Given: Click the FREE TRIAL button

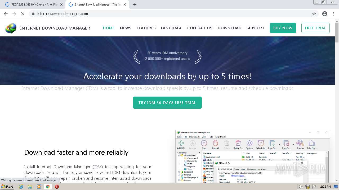Looking at the screenshot, I should [315, 28].
